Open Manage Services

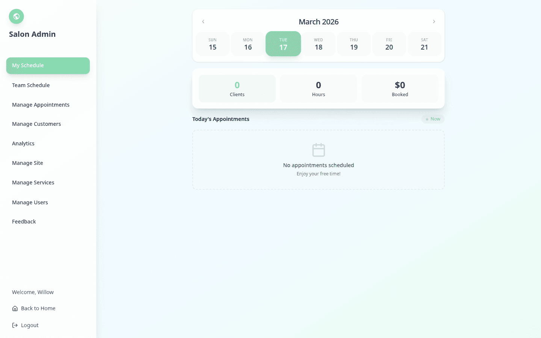click(x=33, y=183)
